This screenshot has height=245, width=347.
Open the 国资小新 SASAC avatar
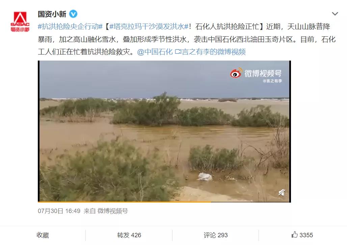(x=20, y=22)
